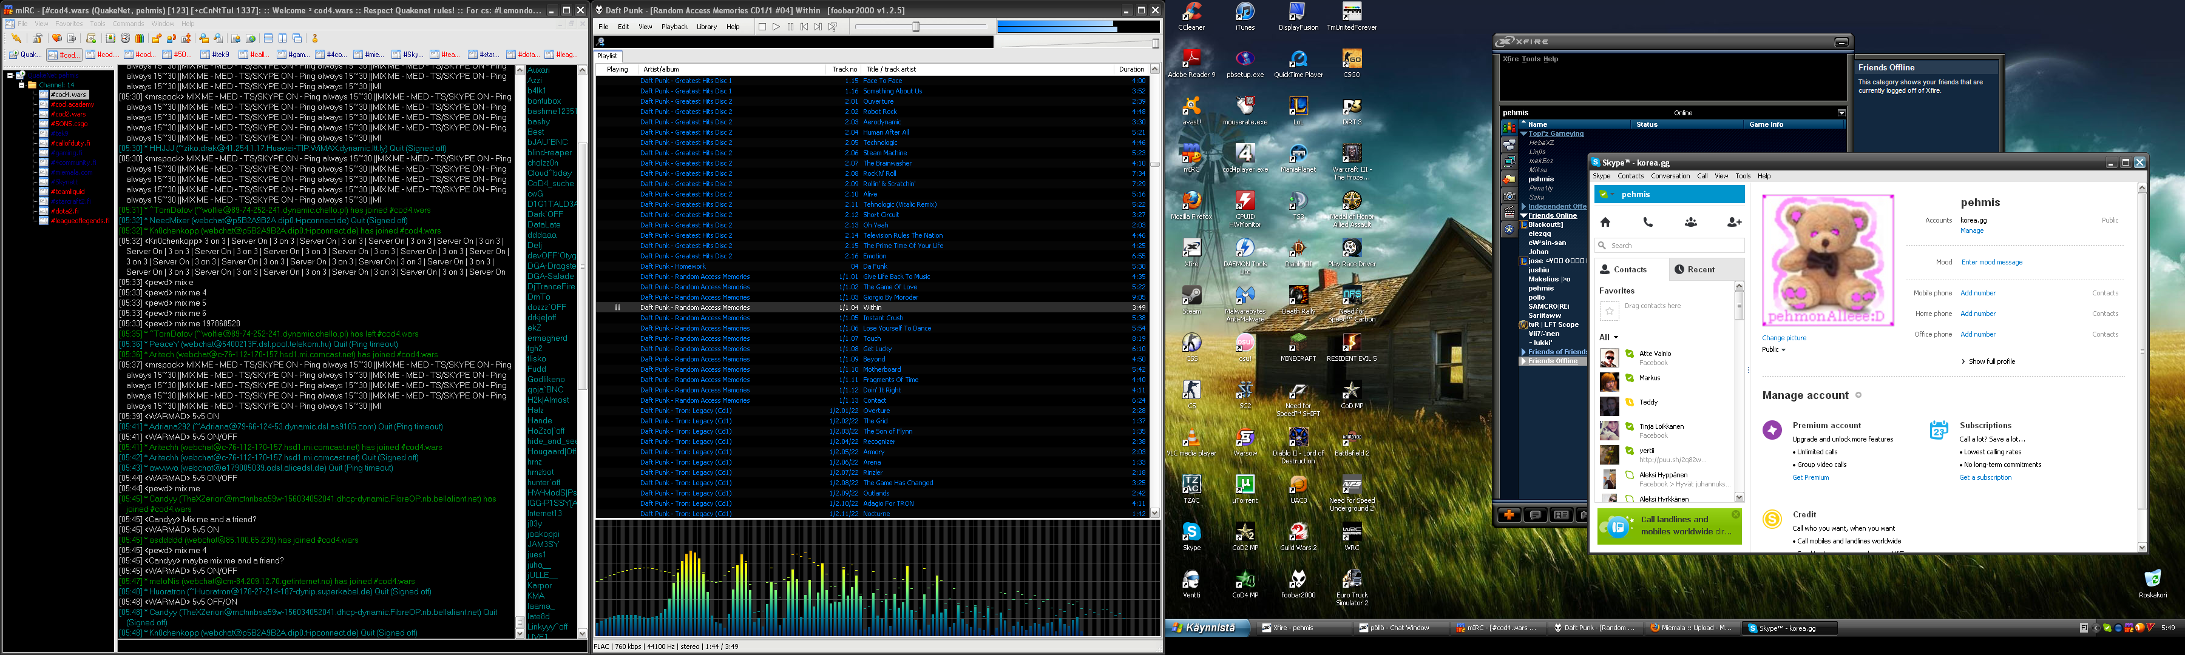Click Xfire chat bubbles sidebar icon

[x=1510, y=145]
